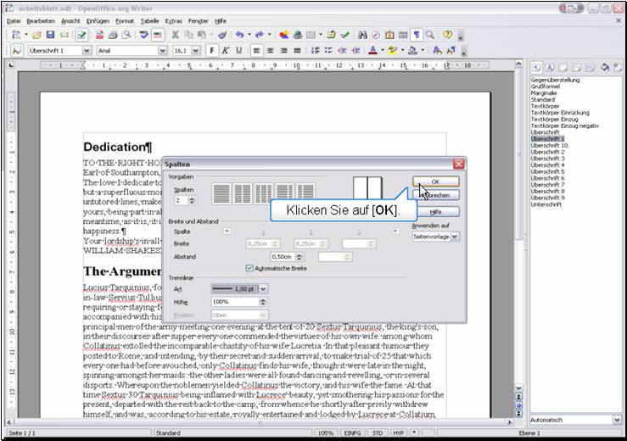Expand the paragraph style Überschrift 1 dropdown
This screenshot has width=627, height=441.
click(x=87, y=51)
